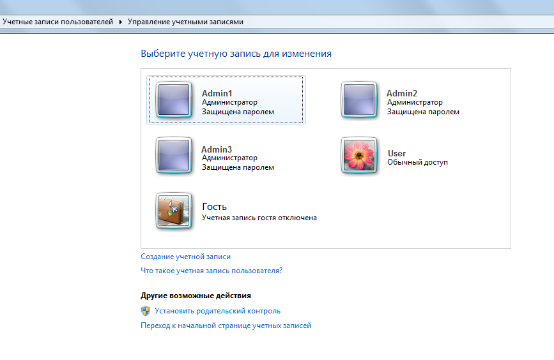Open the User account flower picture
Image resolution: width=554 pixels, height=360 pixels.
pyautogui.click(x=359, y=155)
